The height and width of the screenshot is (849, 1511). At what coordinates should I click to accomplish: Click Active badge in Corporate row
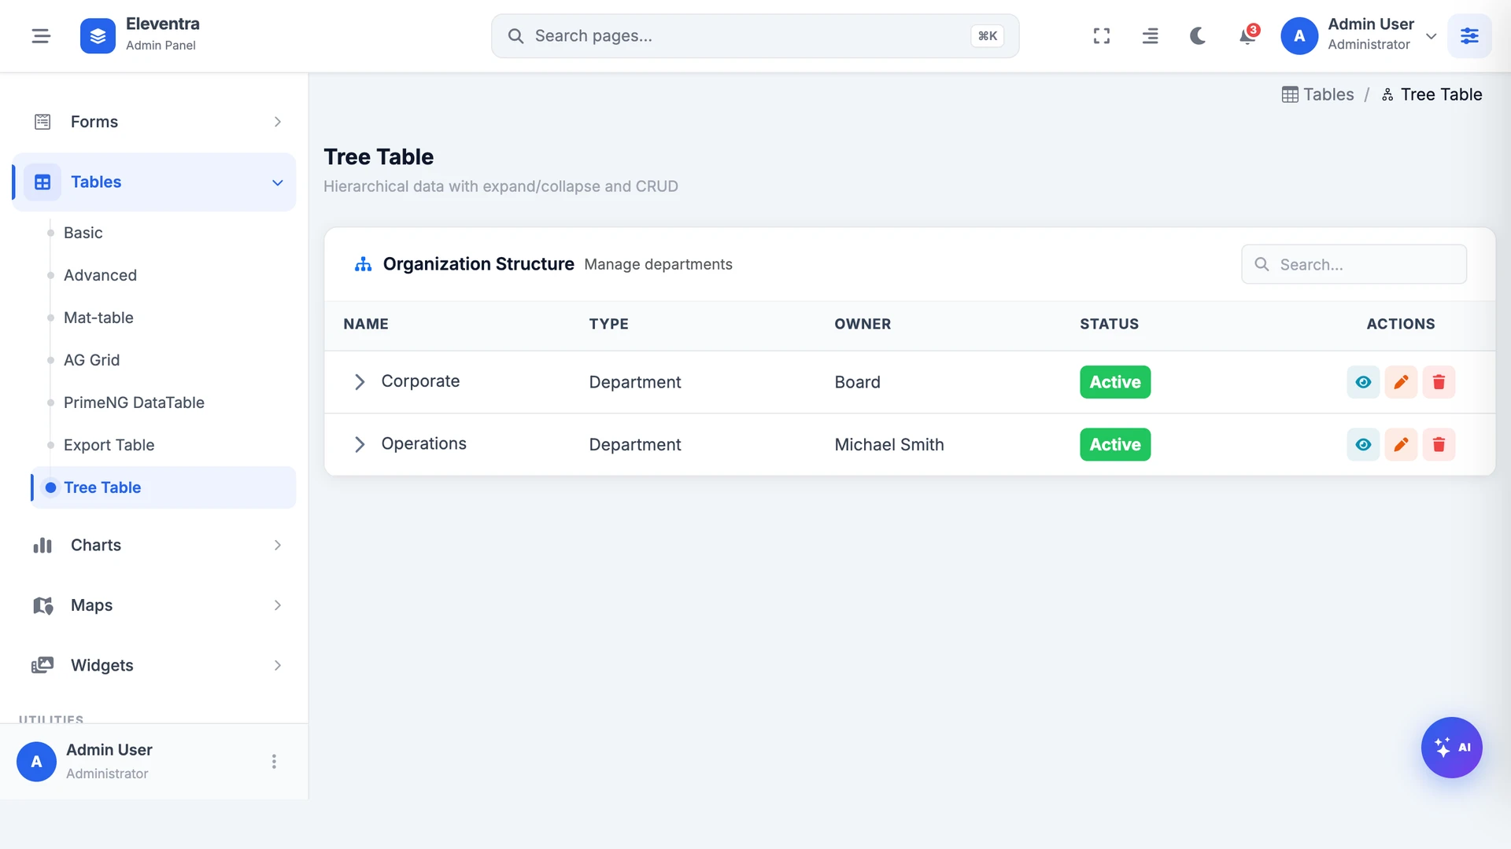pos(1114,382)
